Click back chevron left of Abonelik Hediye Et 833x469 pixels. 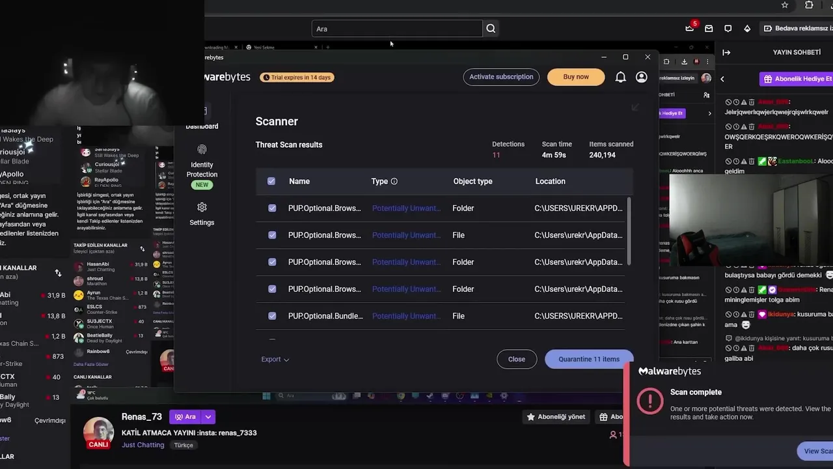722,79
